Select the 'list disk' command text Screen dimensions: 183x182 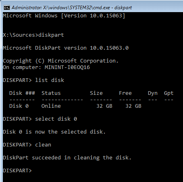pyautogui.click(x=50, y=80)
